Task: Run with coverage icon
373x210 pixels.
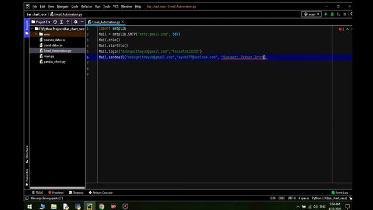Action: [339, 14]
